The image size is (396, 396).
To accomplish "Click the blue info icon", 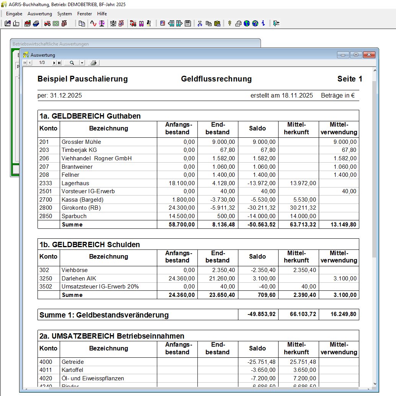I will [263, 23].
